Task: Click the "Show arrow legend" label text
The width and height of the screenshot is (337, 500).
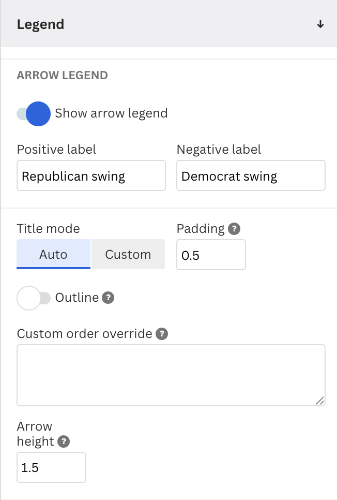Action: pos(111,113)
